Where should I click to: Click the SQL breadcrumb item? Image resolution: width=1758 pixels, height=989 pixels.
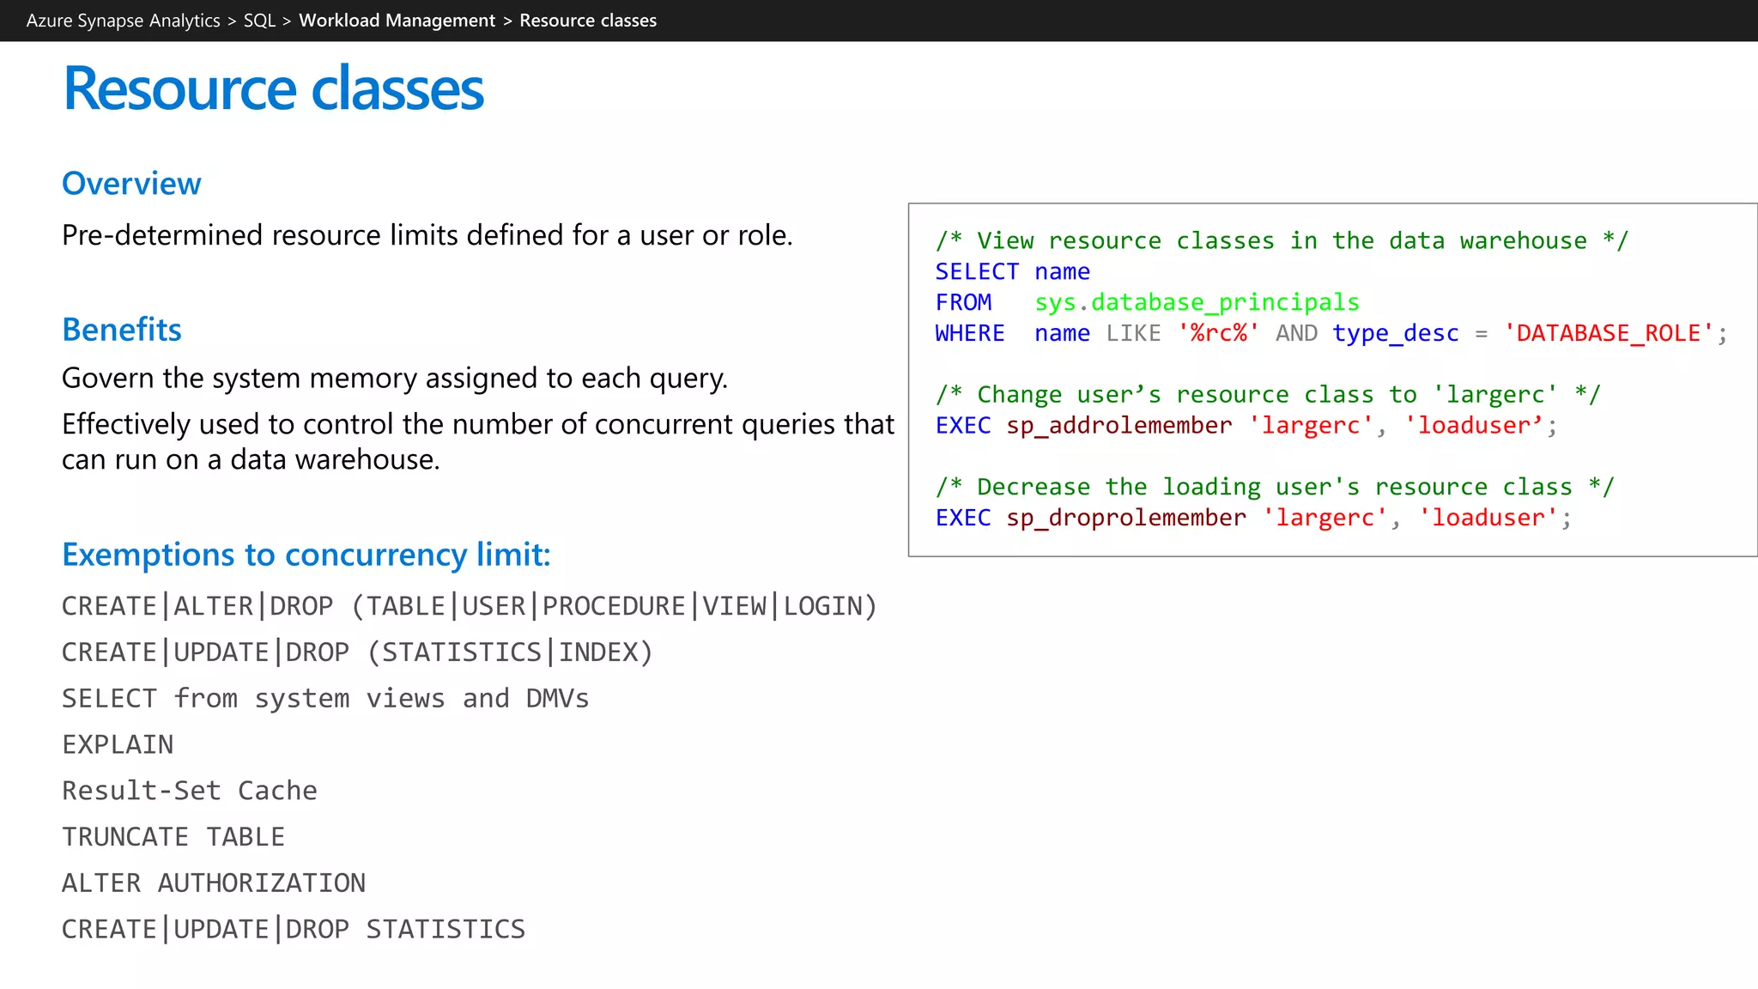(259, 21)
